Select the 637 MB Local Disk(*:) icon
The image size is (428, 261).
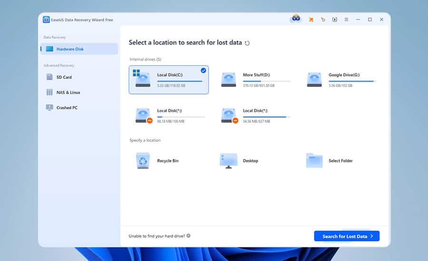coord(229,115)
